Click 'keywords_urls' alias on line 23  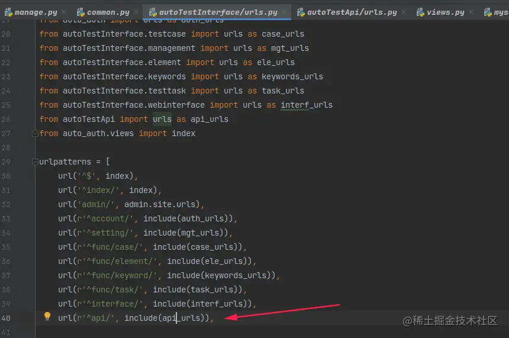[292, 76]
